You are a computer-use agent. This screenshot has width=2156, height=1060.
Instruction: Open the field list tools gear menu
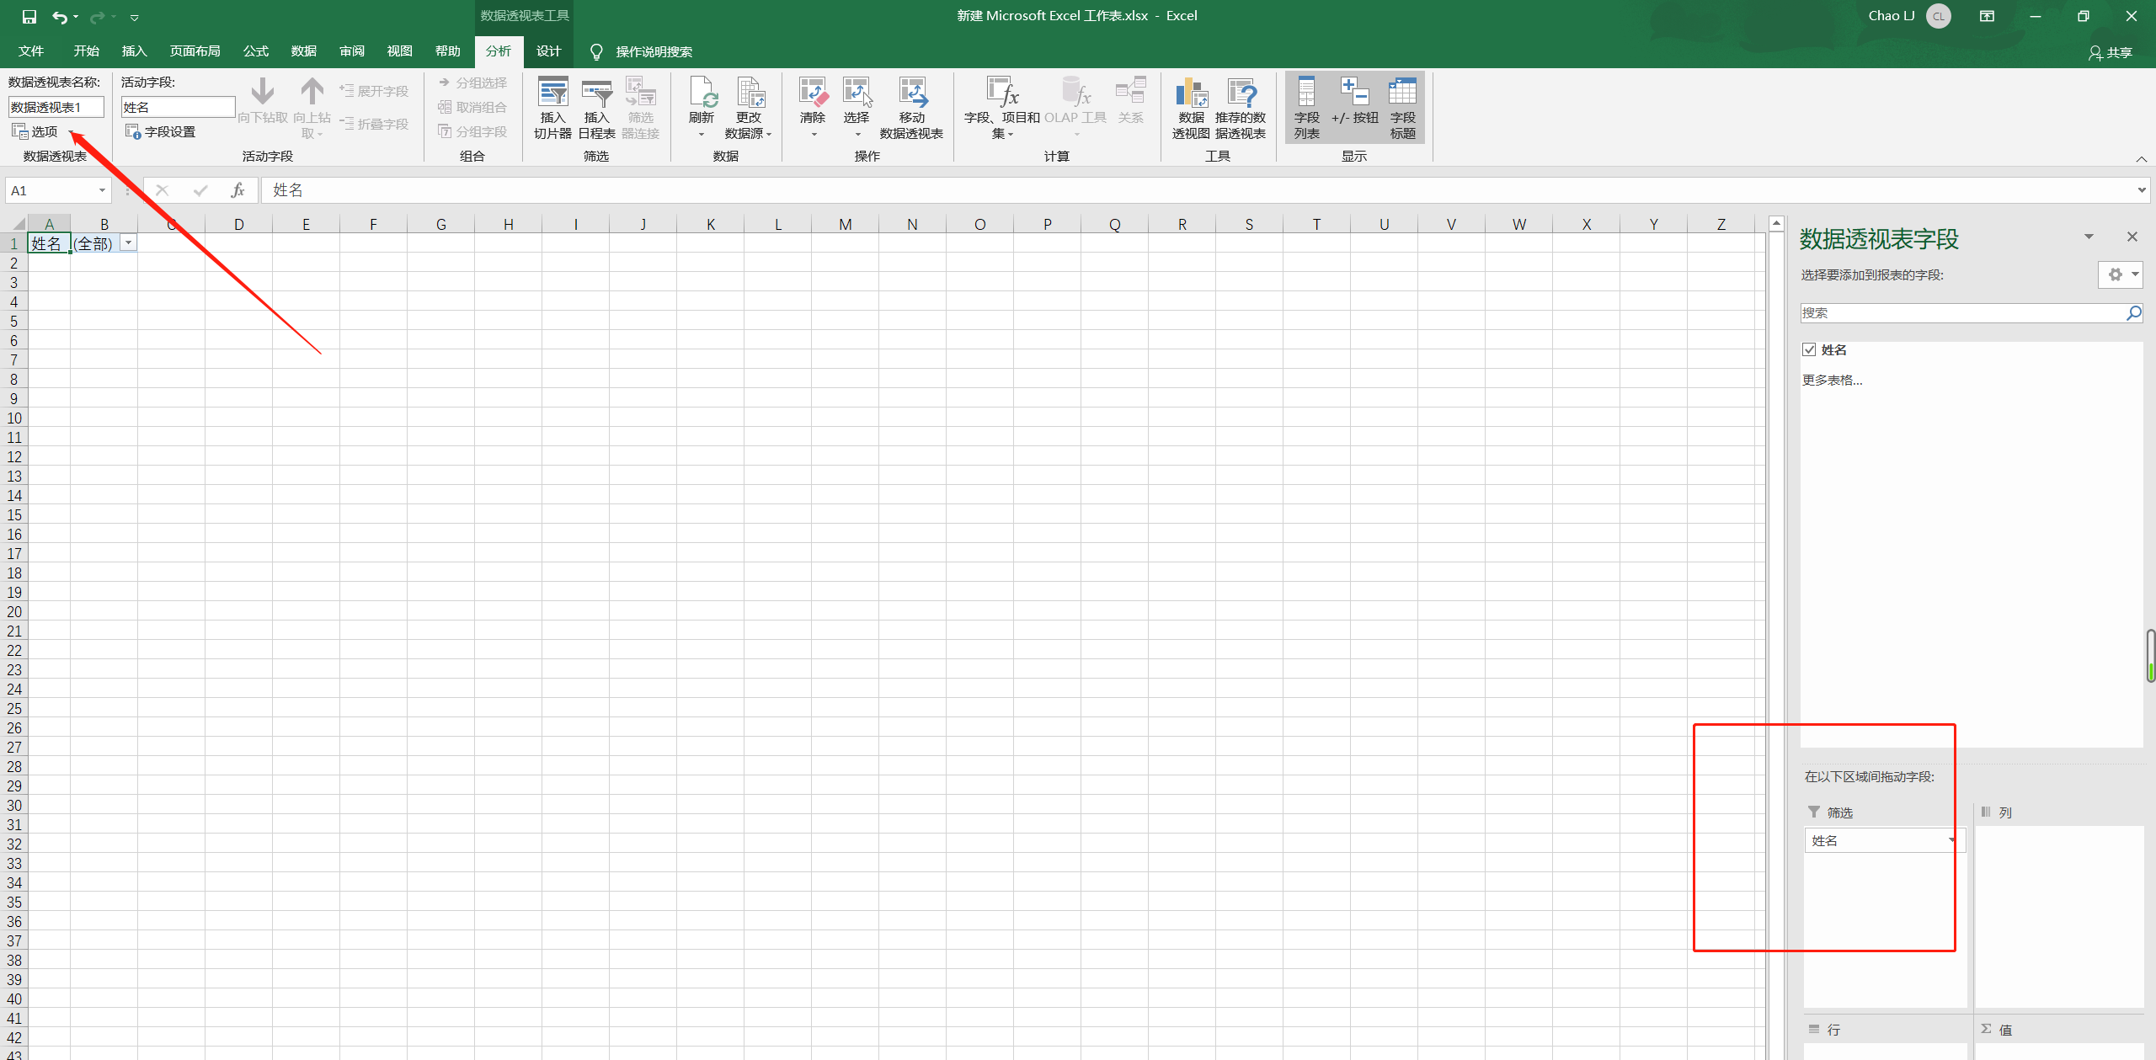coord(2120,274)
